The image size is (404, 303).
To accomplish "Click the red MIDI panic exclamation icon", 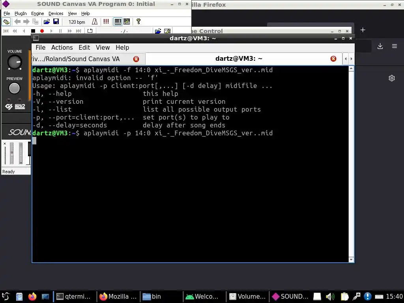I will 106,22.
